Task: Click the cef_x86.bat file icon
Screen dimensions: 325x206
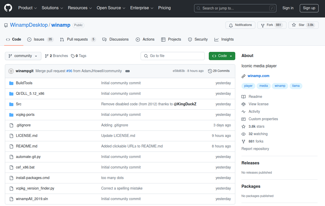Action: (11, 167)
